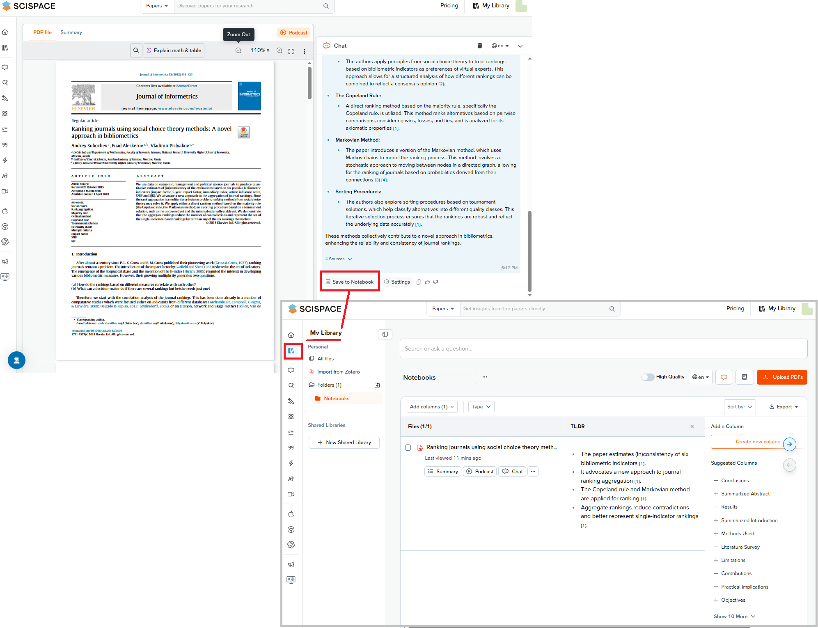Give thumbs up to chat answer
The width and height of the screenshot is (818, 628).
click(427, 282)
